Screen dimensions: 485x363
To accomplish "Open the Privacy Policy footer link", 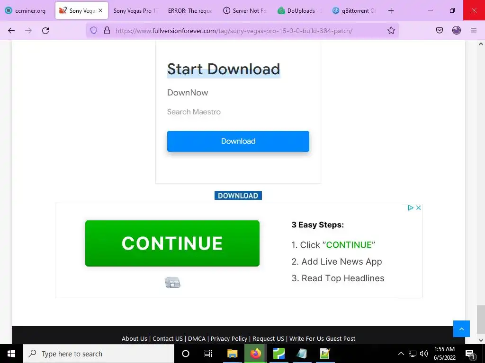I will [229, 338].
